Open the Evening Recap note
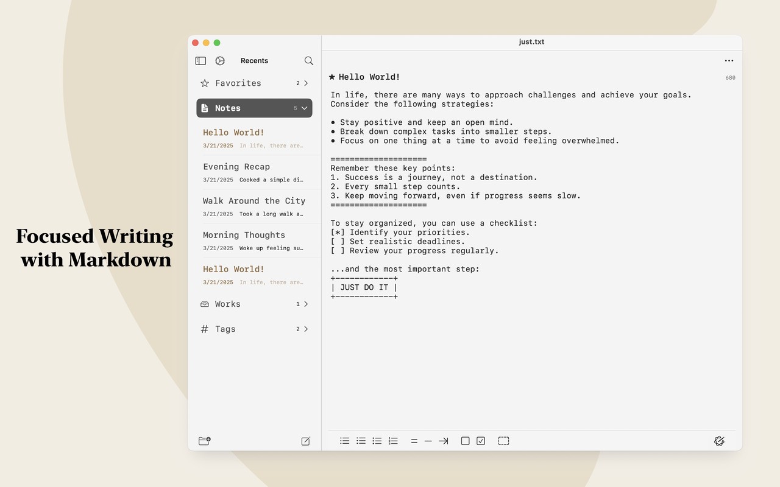 (254, 172)
